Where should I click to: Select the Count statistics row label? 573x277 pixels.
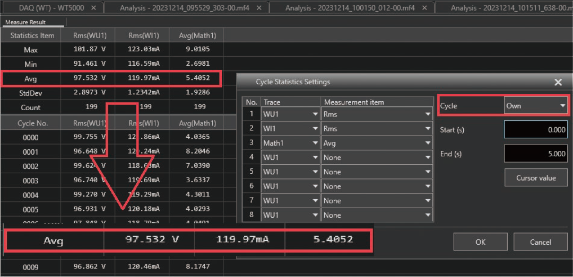31,108
